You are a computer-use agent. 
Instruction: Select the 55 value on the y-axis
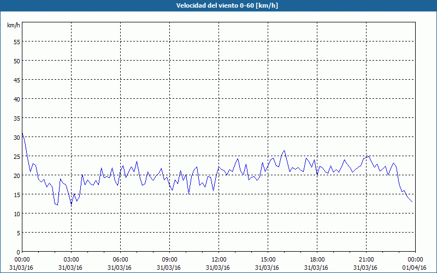[x=17, y=42]
